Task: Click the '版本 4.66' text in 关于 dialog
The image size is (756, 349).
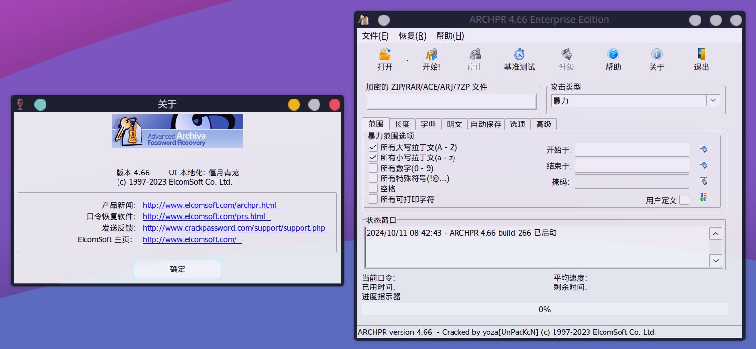Action: tap(133, 173)
